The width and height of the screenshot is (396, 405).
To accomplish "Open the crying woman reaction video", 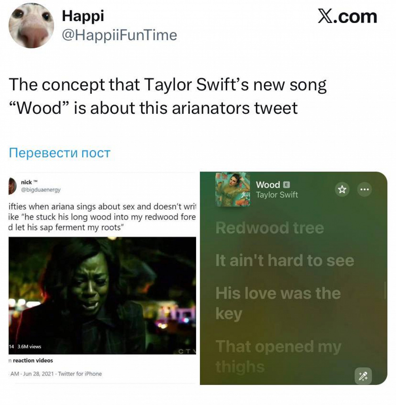I will (102, 295).
